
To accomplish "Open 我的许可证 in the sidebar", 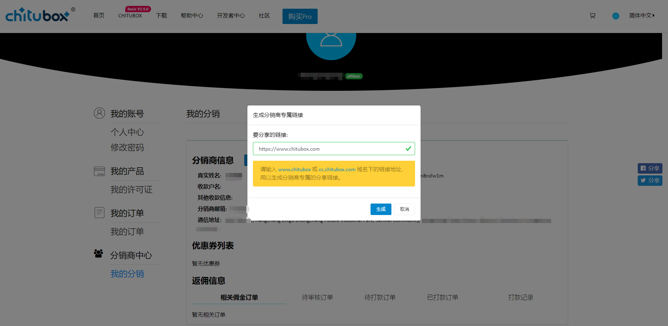I will [132, 190].
